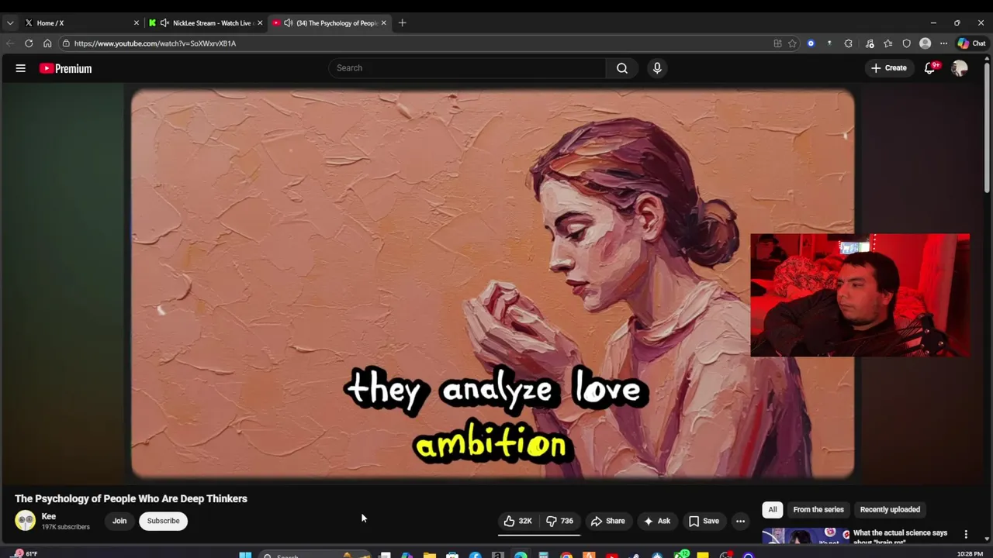Click the YouTube search magnifier button

tap(622, 68)
